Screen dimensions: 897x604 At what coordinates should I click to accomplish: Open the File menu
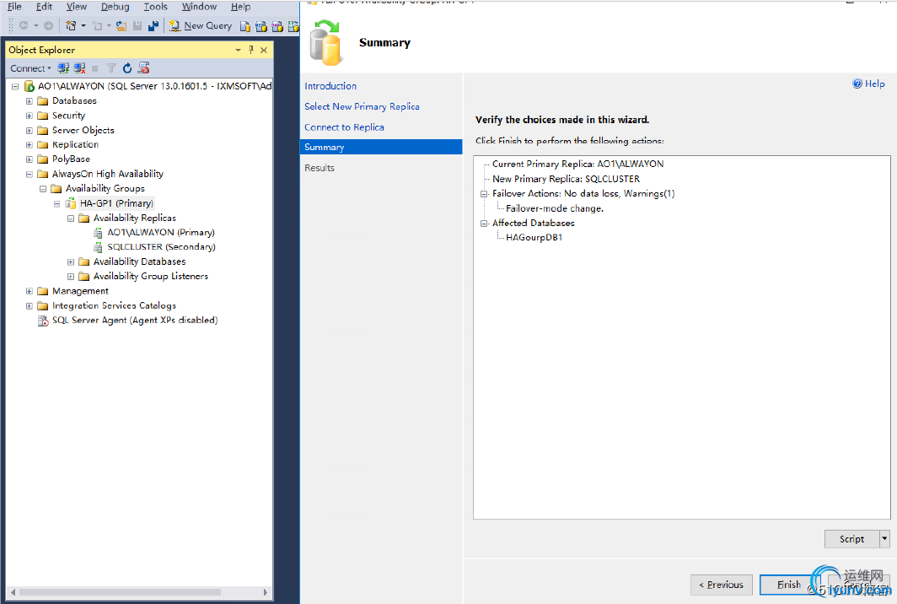[14, 7]
